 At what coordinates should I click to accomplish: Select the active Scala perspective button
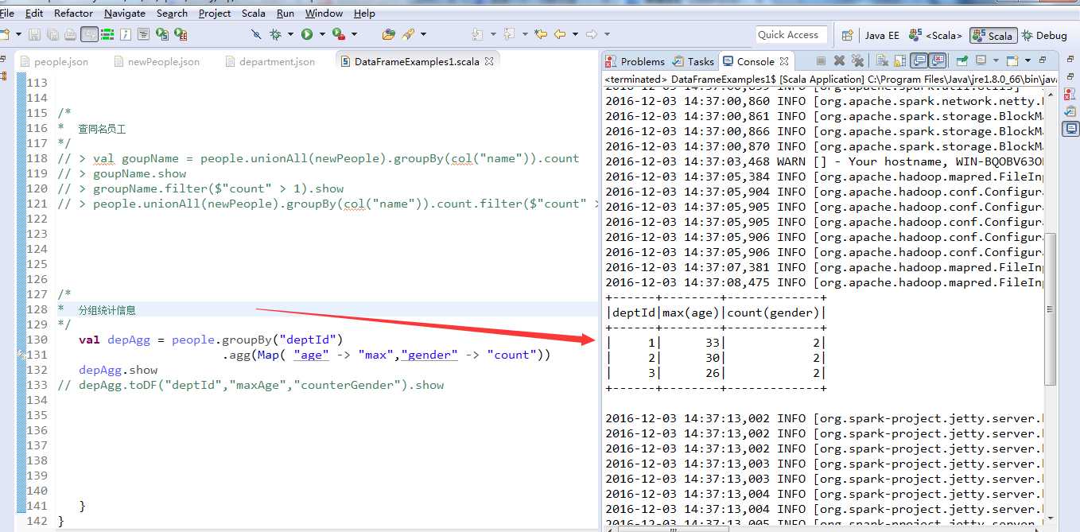993,36
